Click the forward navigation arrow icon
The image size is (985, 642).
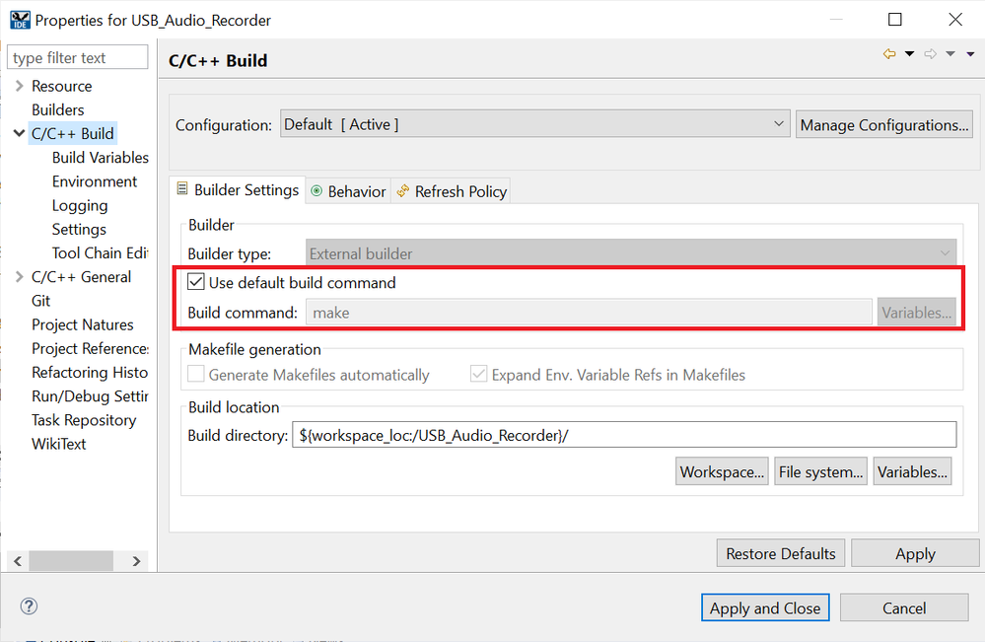[x=930, y=53]
